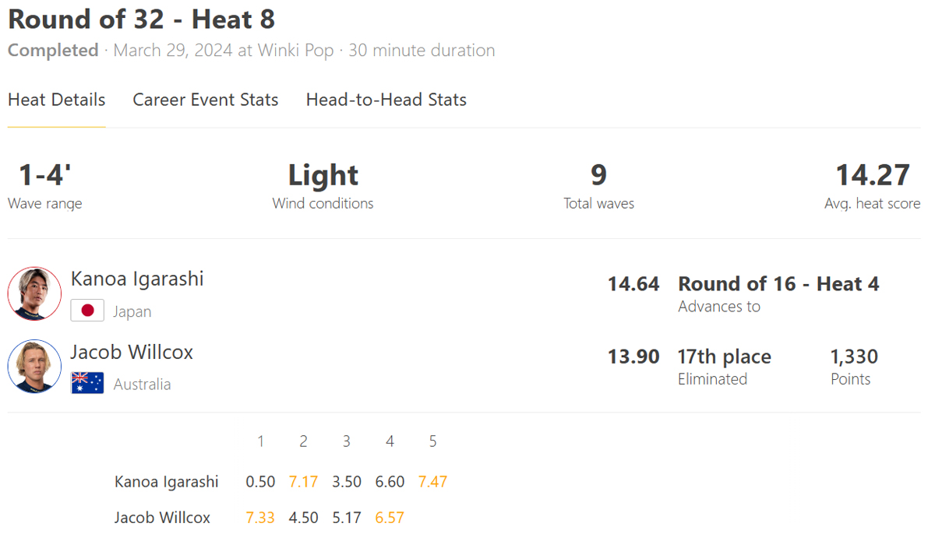This screenshot has width=935, height=541.
Task: Switch to Career Event Stats tab
Action: pos(206,100)
